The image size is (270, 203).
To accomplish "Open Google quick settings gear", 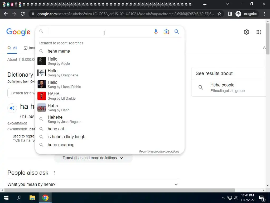I will click(x=247, y=32).
